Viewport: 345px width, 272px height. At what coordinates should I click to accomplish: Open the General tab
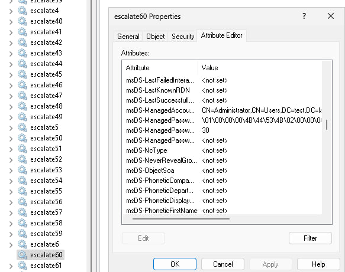point(128,37)
